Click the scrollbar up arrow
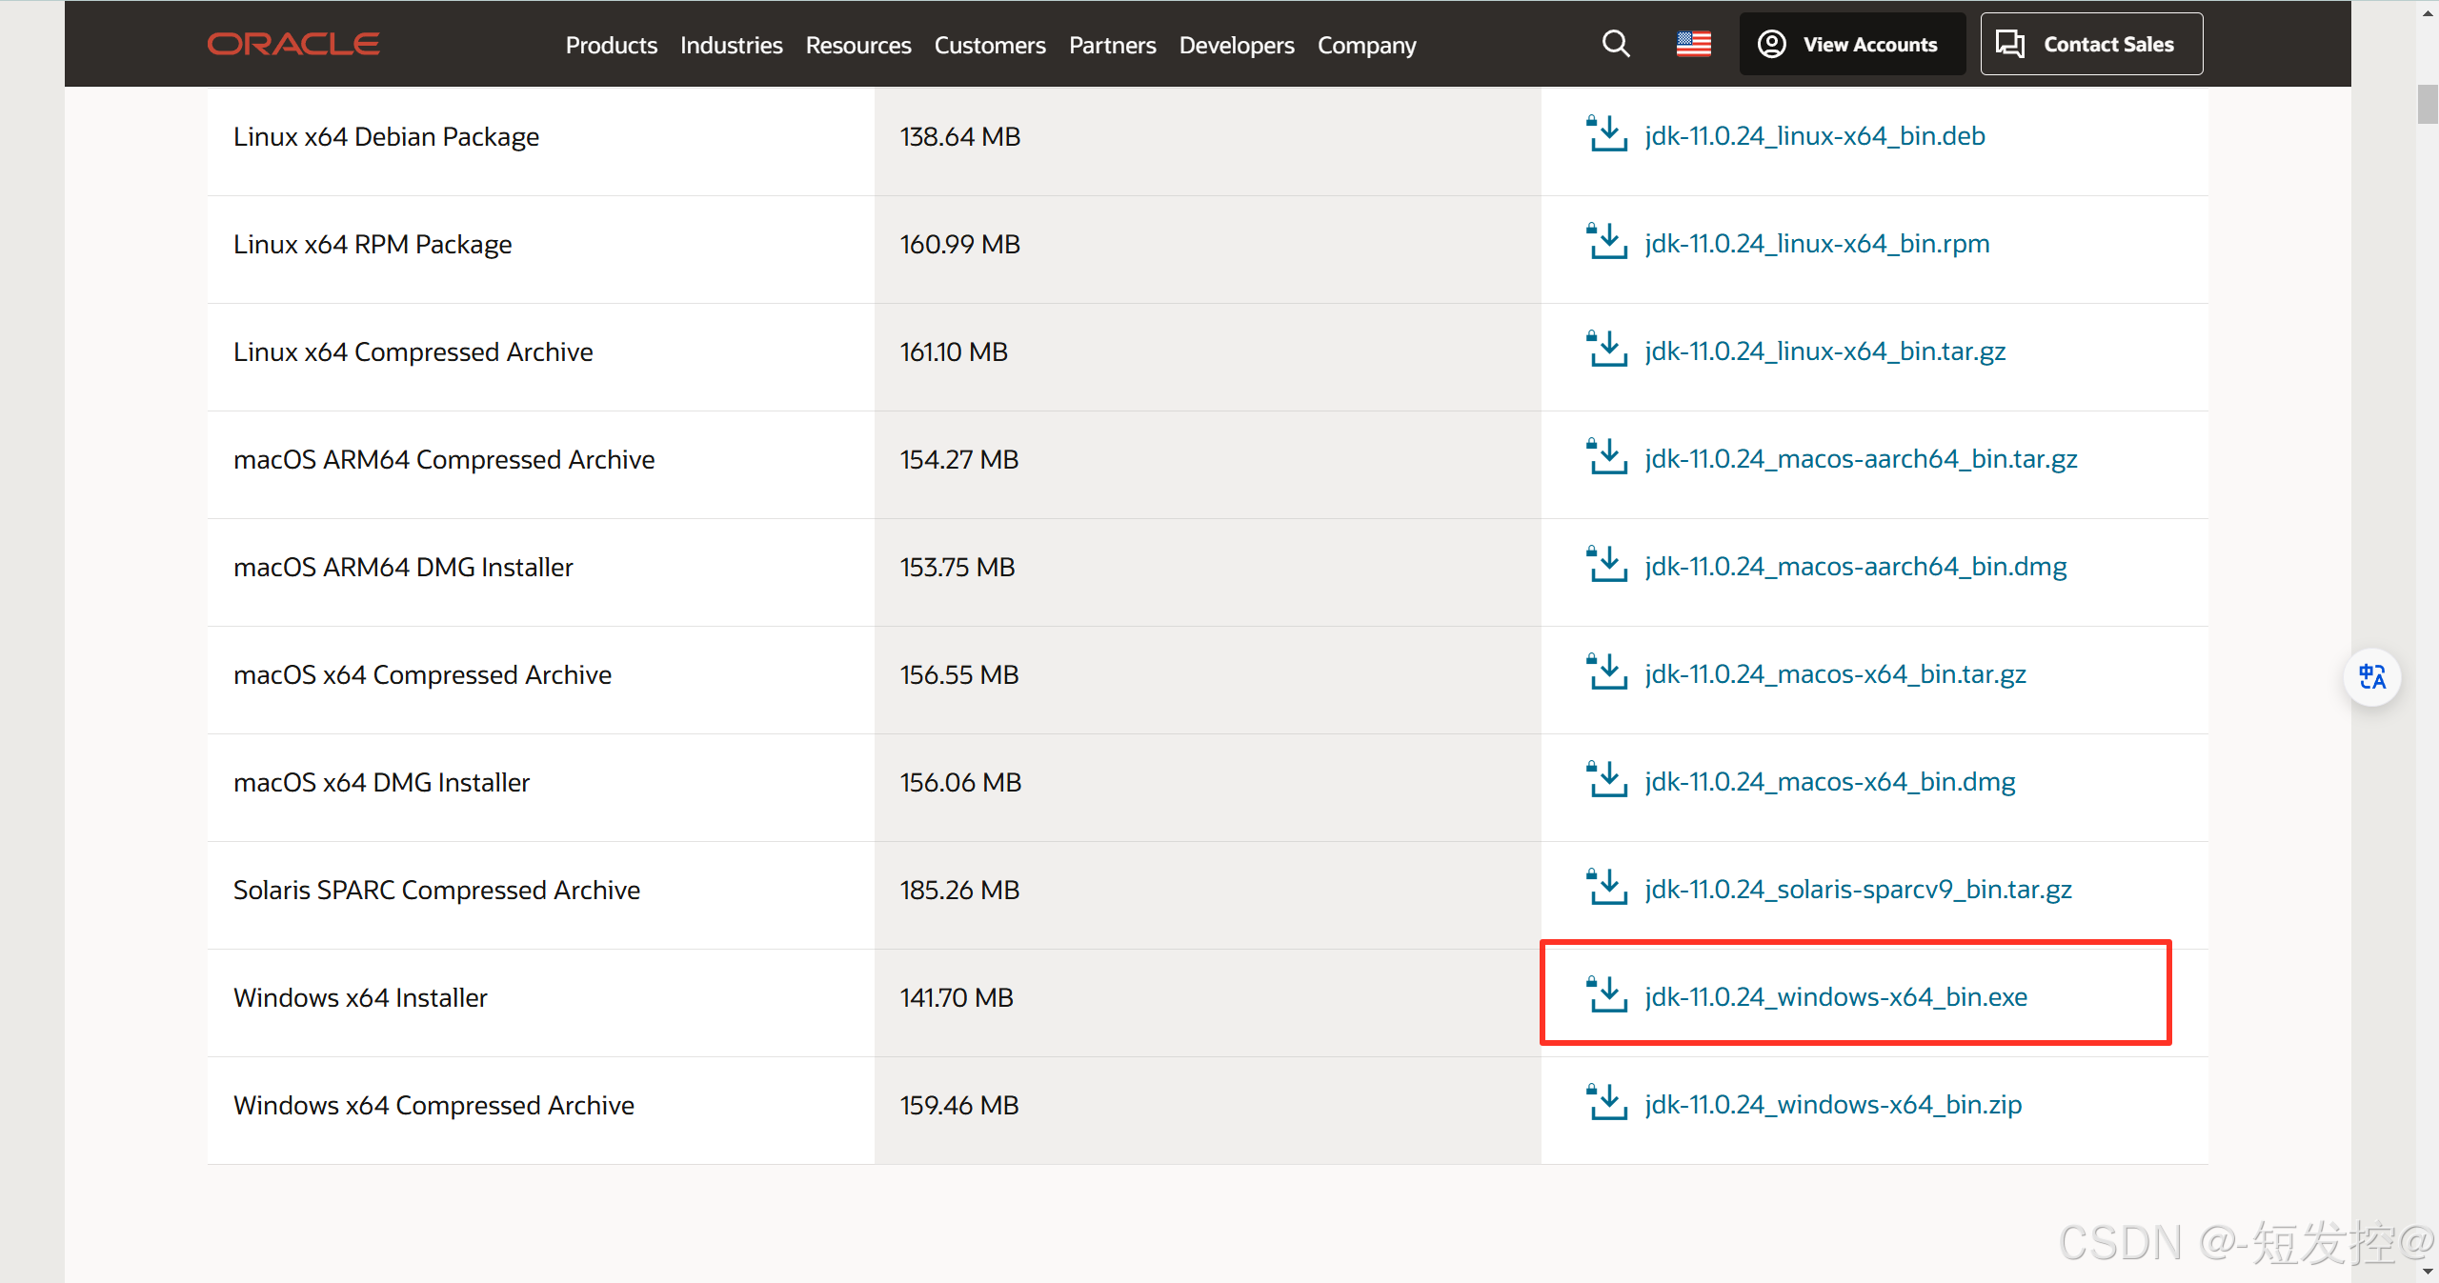The image size is (2439, 1283). [2427, 11]
